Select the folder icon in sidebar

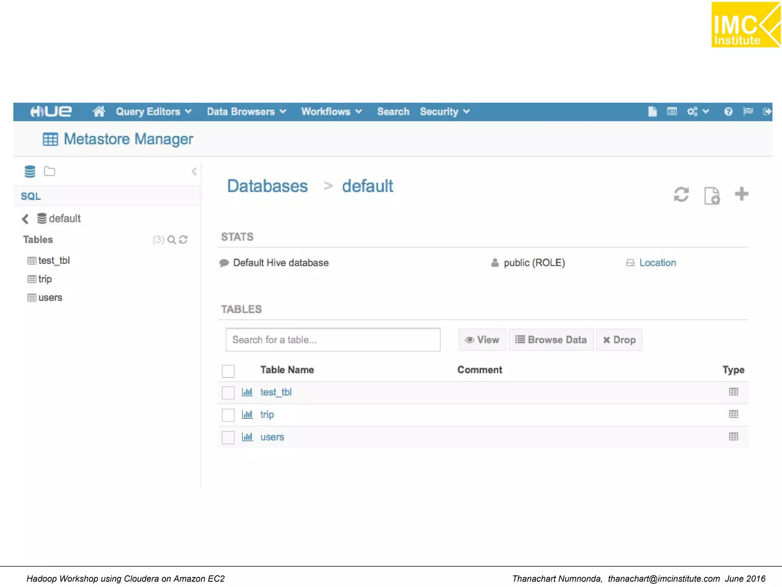tap(49, 171)
